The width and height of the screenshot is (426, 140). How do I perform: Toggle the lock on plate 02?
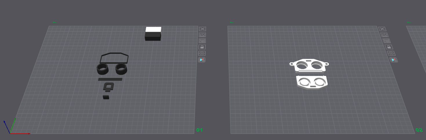[x=389, y=47]
